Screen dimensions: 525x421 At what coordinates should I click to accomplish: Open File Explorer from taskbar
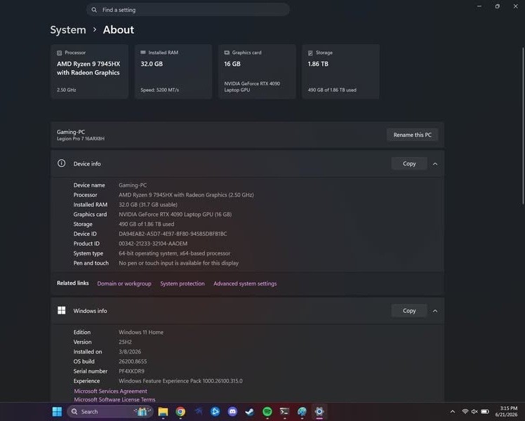tap(163, 412)
